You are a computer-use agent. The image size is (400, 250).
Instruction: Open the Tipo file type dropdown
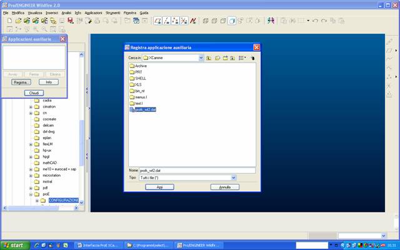pyautogui.click(x=233, y=177)
